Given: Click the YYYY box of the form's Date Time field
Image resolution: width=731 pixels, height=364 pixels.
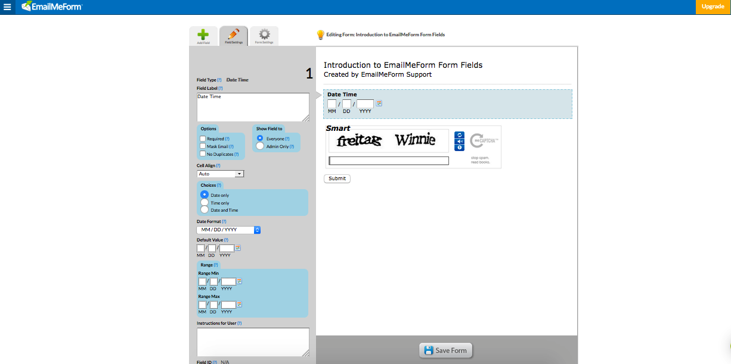Looking at the screenshot, I should [x=365, y=104].
